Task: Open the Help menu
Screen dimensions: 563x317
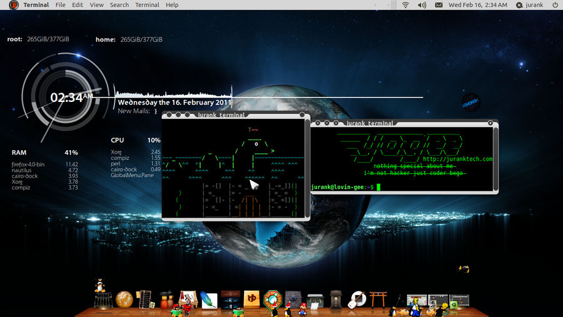Action: [172, 5]
